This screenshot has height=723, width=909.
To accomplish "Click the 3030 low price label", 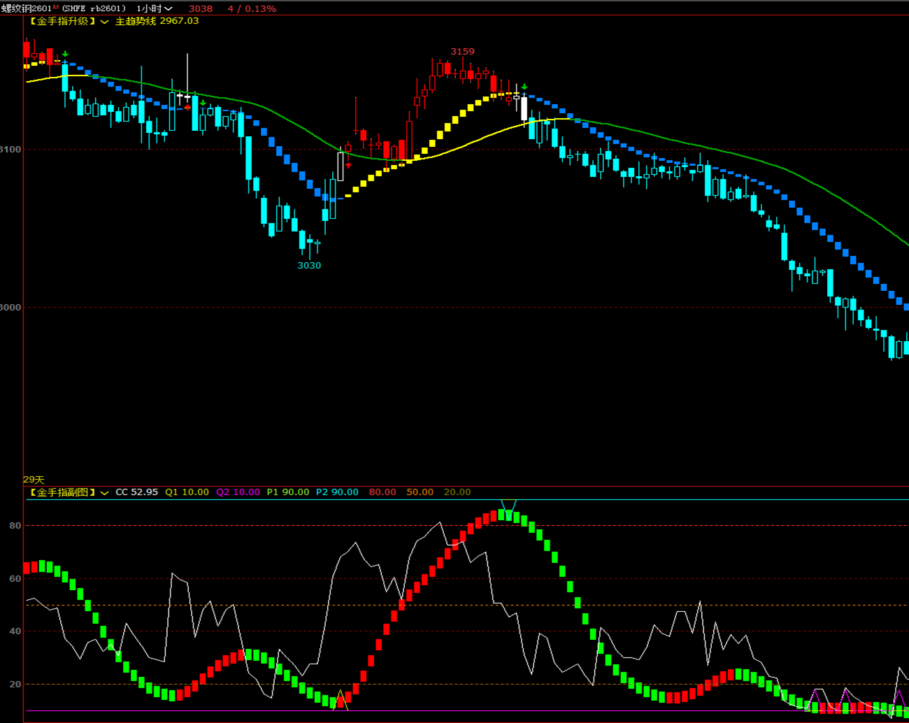I will point(309,265).
